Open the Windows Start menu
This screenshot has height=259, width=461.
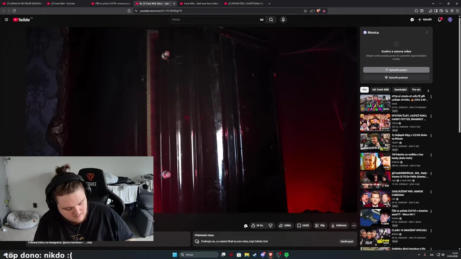point(175,255)
